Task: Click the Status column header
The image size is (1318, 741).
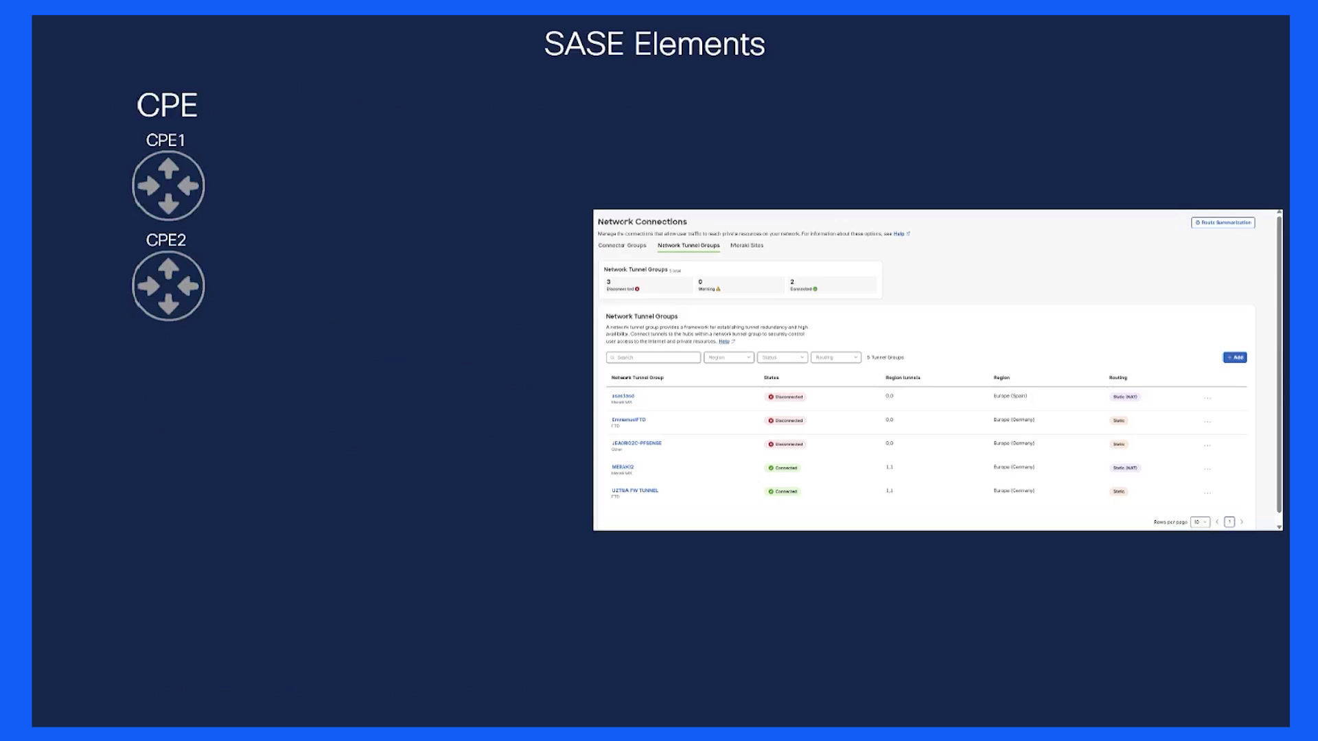Action: (772, 377)
